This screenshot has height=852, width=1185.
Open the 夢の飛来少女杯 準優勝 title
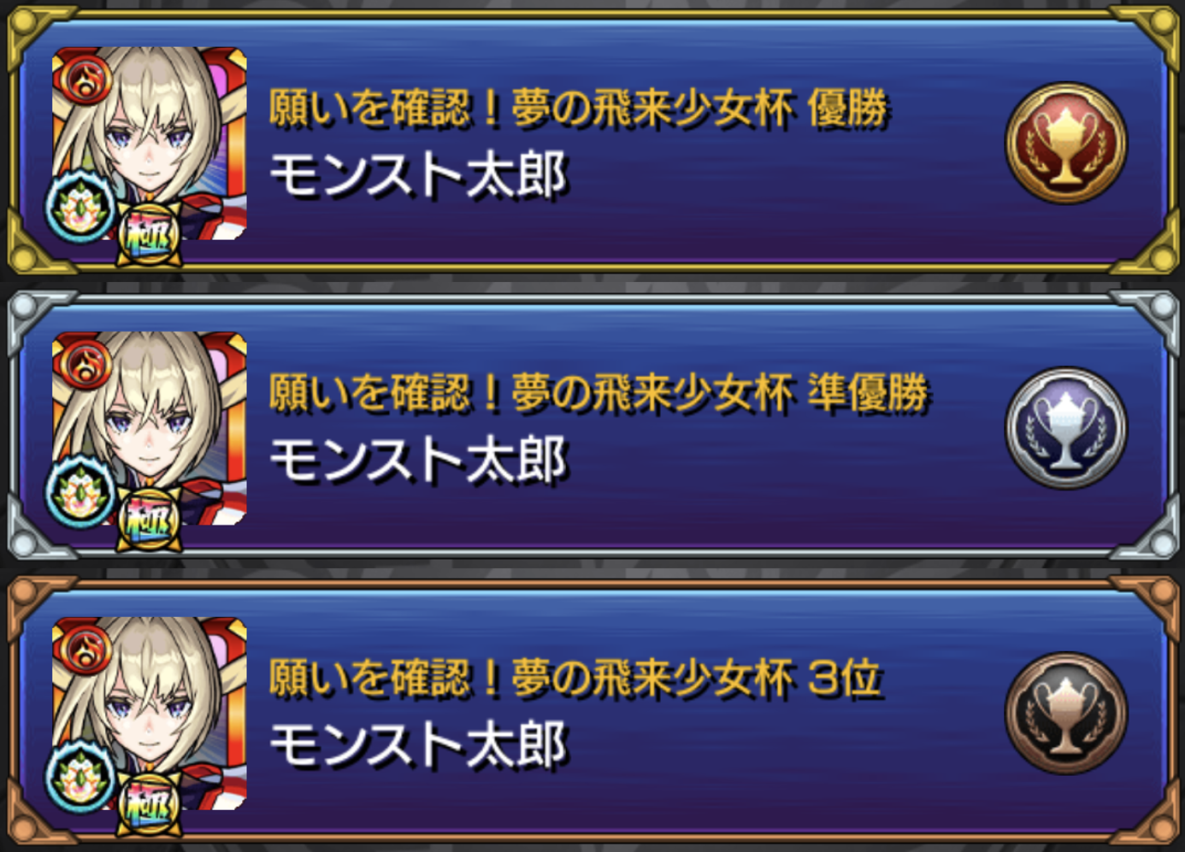coord(598,393)
